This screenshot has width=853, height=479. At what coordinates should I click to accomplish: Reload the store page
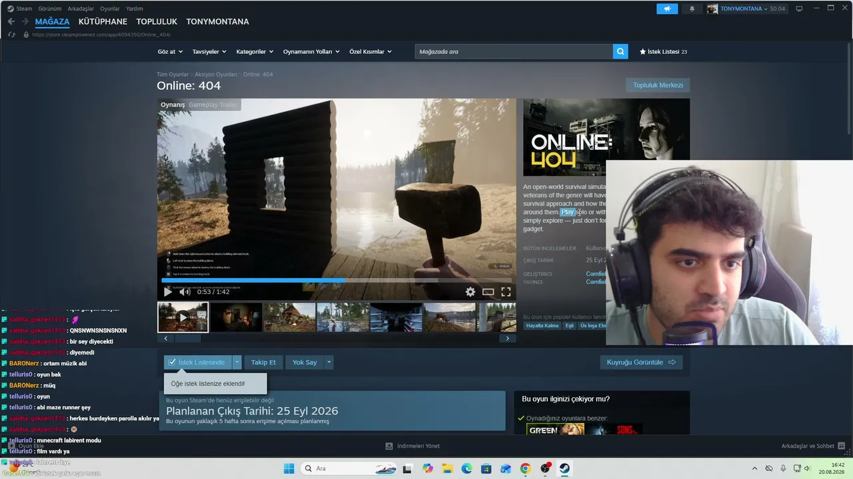click(x=11, y=35)
